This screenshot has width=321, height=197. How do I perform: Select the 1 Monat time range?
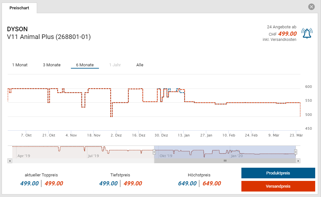(20, 65)
